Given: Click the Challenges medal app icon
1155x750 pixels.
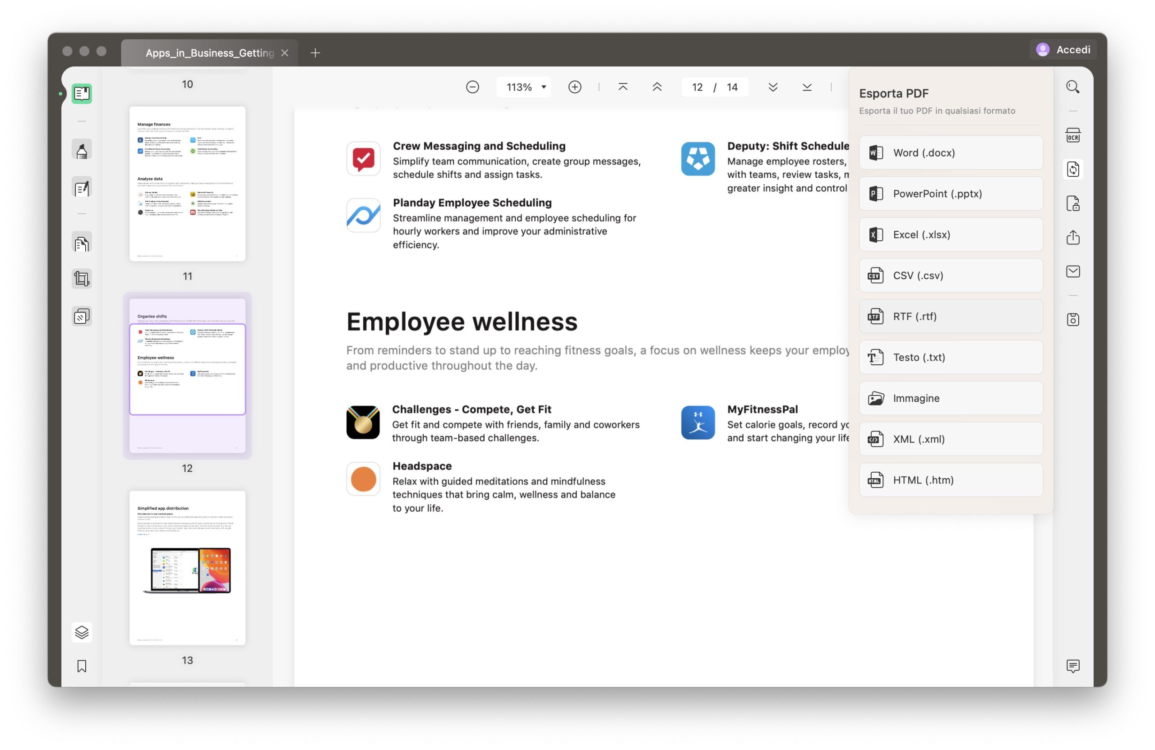Looking at the screenshot, I should coord(363,422).
